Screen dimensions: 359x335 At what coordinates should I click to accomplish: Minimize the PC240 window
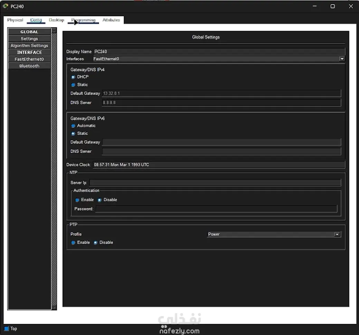[x=314, y=6]
